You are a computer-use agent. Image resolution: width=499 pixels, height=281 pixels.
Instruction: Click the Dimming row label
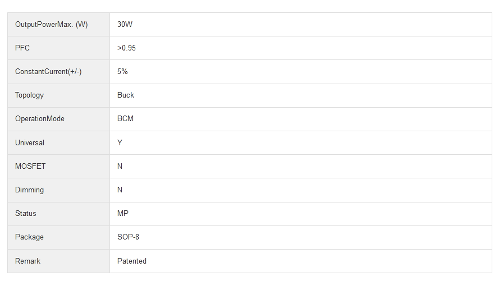[x=29, y=190]
